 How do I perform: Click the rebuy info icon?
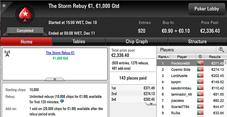point(62,101)
